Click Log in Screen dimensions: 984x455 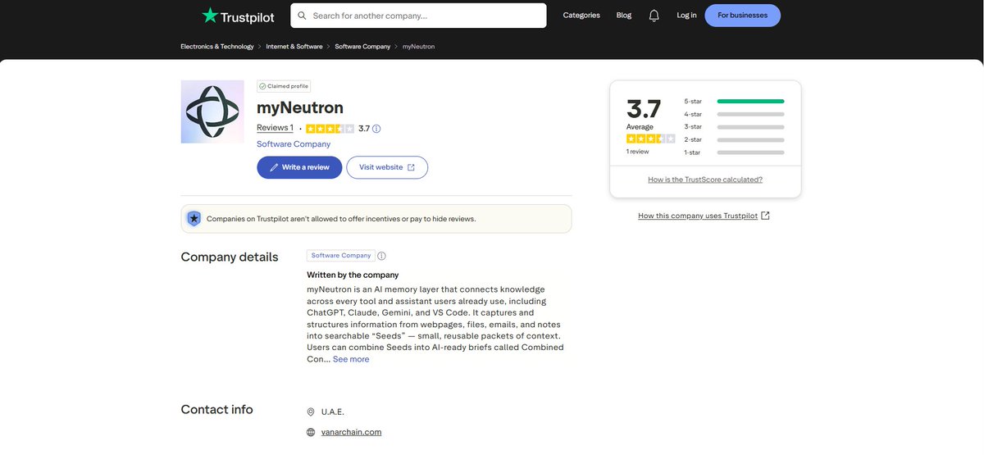pos(686,16)
